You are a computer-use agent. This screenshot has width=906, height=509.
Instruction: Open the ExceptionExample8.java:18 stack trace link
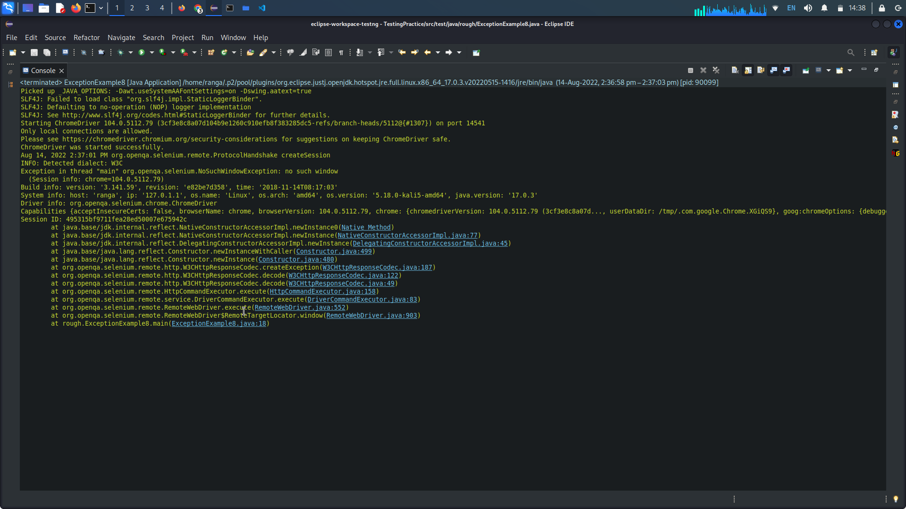[x=218, y=323]
